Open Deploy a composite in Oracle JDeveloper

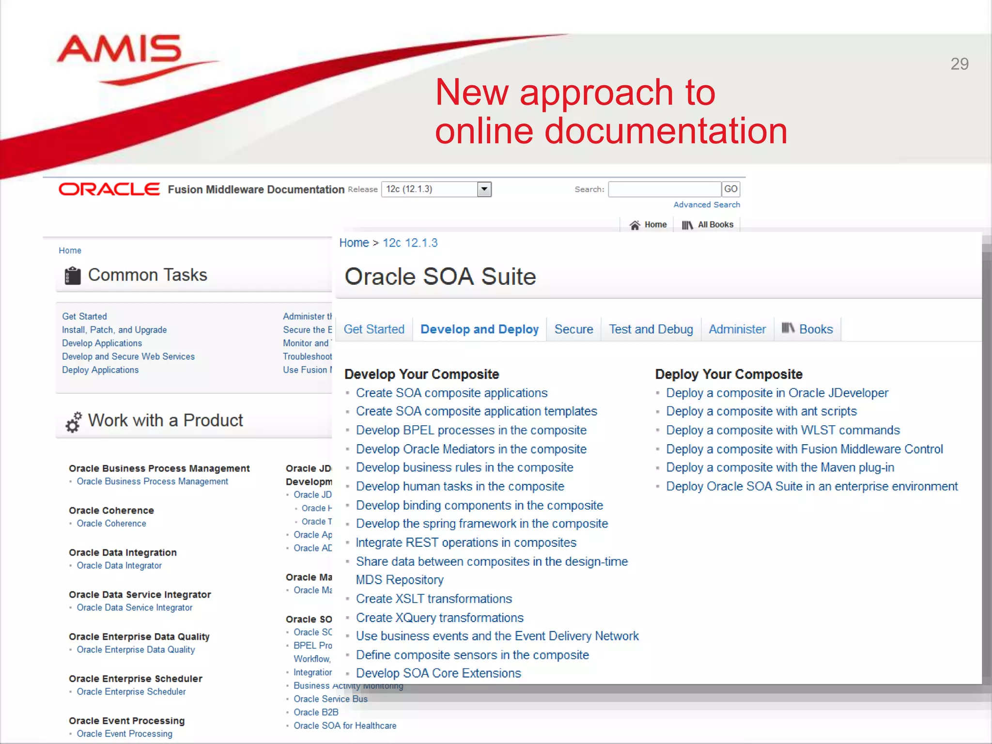[777, 393]
